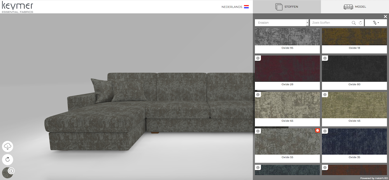Click the Oxide 45 label text
This screenshot has width=389, height=180.
click(x=354, y=121)
